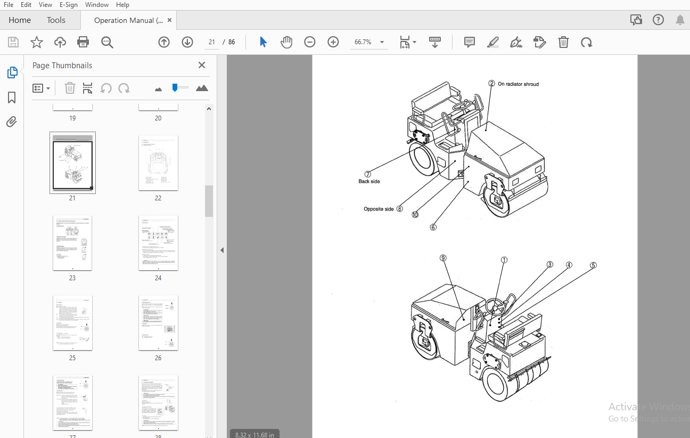The height and width of the screenshot is (438, 690).
Task: Open the Window menu
Action: 97,5
